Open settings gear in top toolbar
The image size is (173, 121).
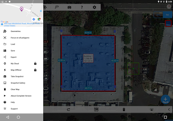94,7
